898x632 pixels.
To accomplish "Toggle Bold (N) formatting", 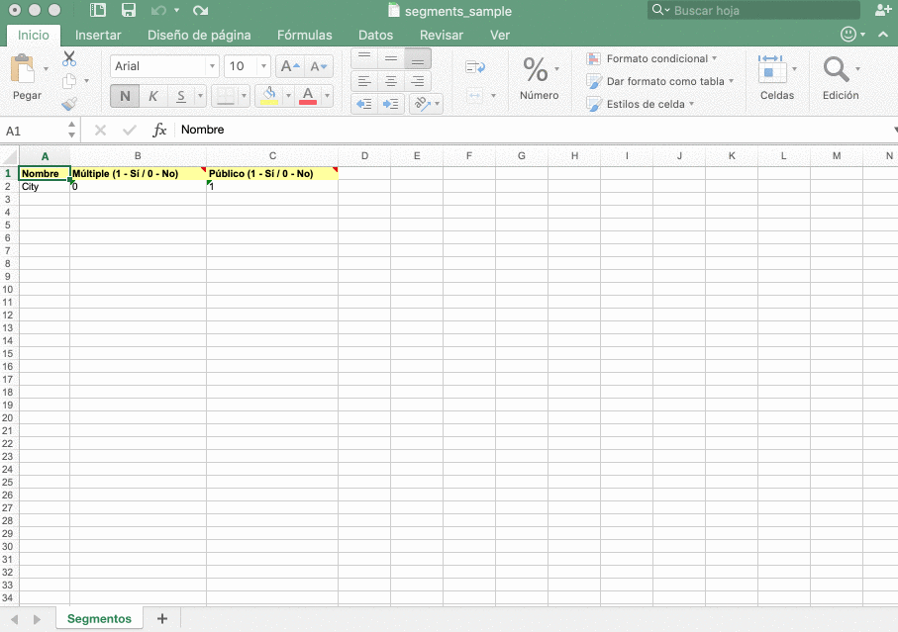I will point(125,96).
